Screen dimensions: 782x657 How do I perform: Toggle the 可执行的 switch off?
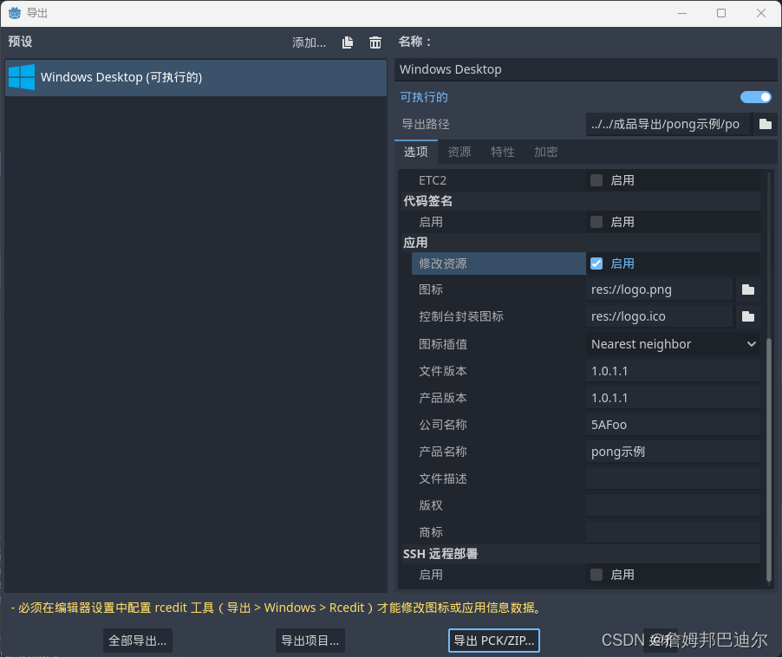tap(753, 96)
